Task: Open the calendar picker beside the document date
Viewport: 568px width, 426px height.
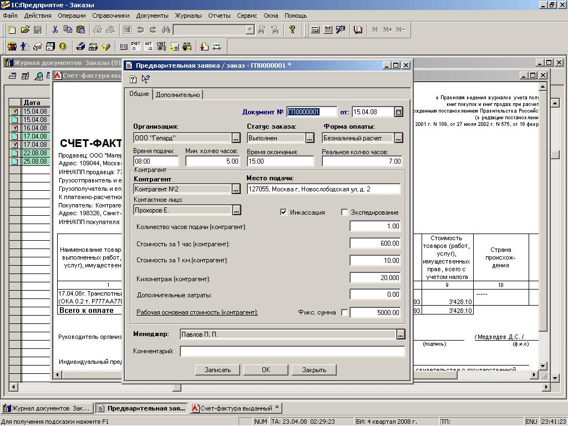Action: click(398, 112)
